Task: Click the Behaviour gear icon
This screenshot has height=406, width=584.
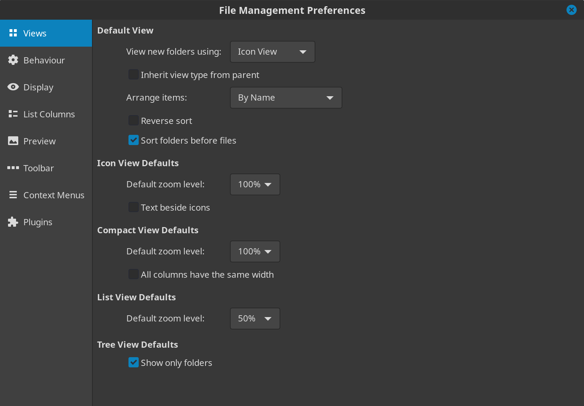Action: (x=13, y=60)
